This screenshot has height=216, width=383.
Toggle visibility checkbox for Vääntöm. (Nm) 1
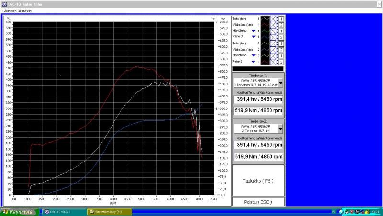tap(273, 24)
